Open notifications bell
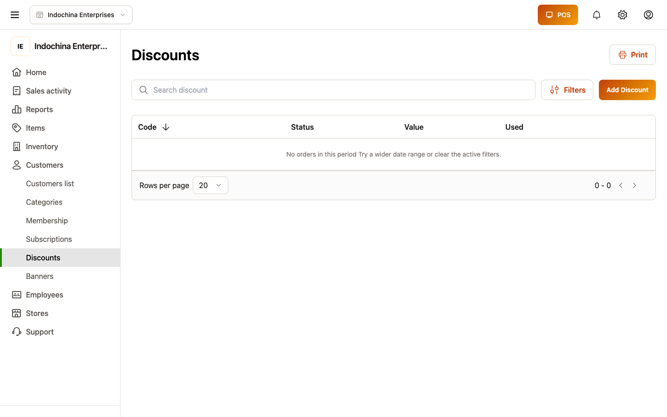 click(x=597, y=15)
